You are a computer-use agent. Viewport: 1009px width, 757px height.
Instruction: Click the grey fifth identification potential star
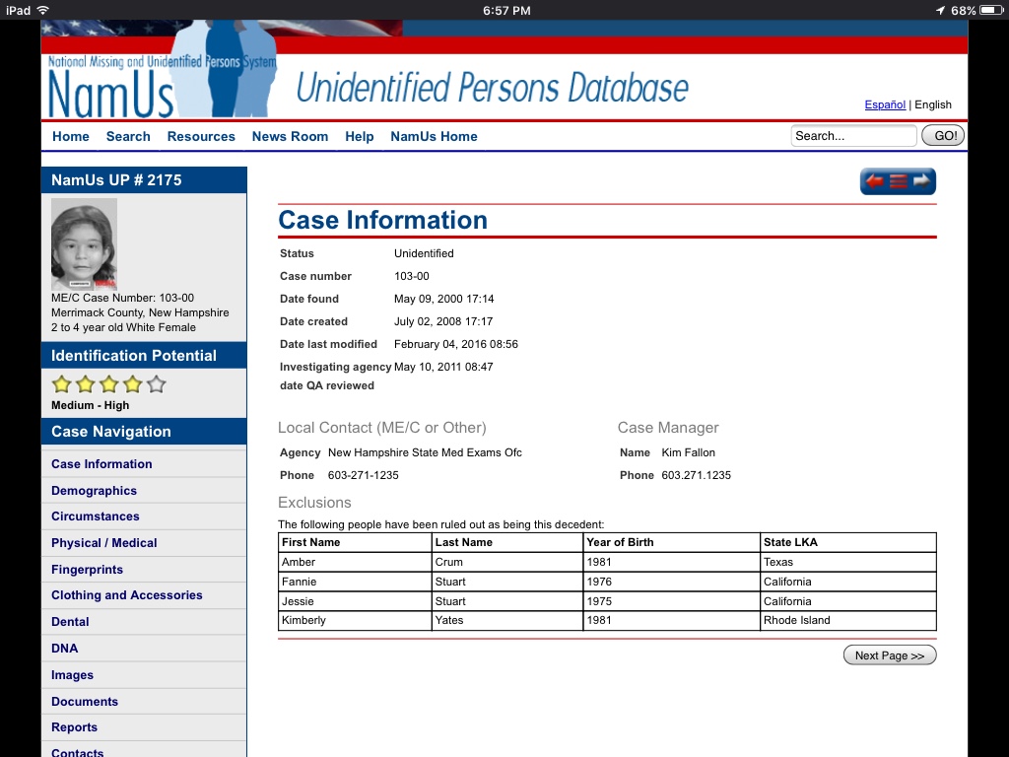156,384
